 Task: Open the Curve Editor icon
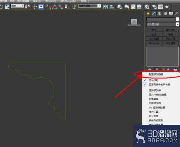133,7
